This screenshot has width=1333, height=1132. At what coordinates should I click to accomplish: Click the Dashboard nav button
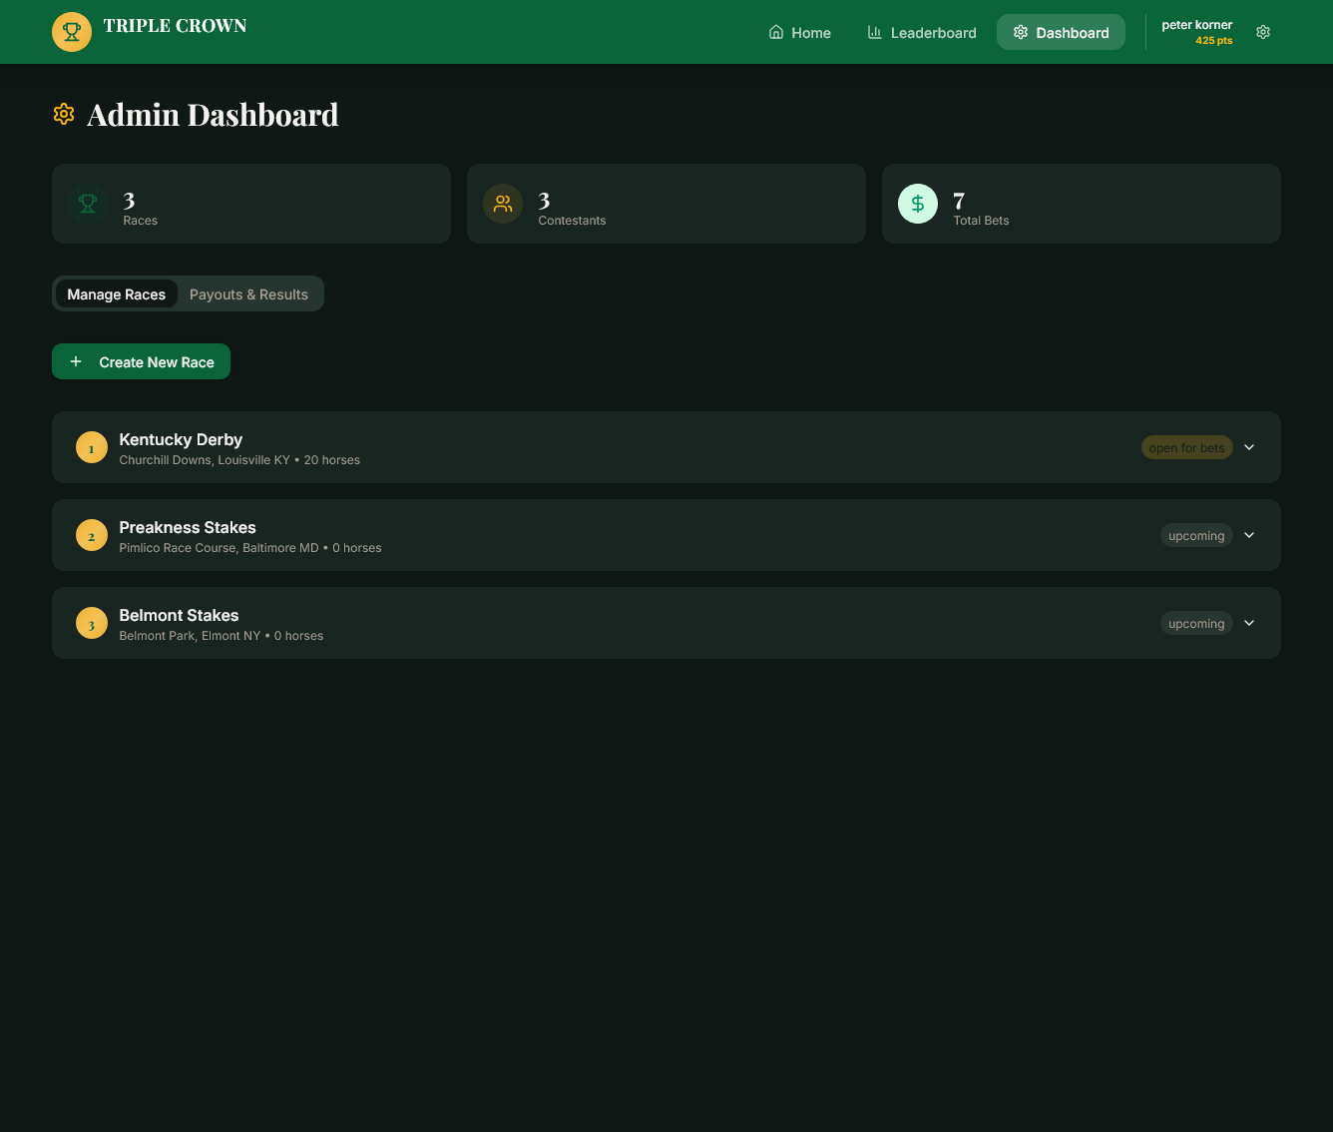click(1061, 33)
